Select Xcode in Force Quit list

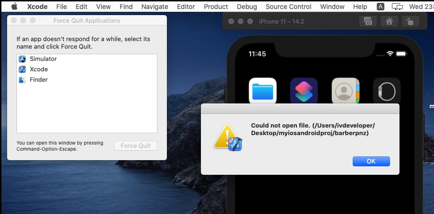pos(87,69)
